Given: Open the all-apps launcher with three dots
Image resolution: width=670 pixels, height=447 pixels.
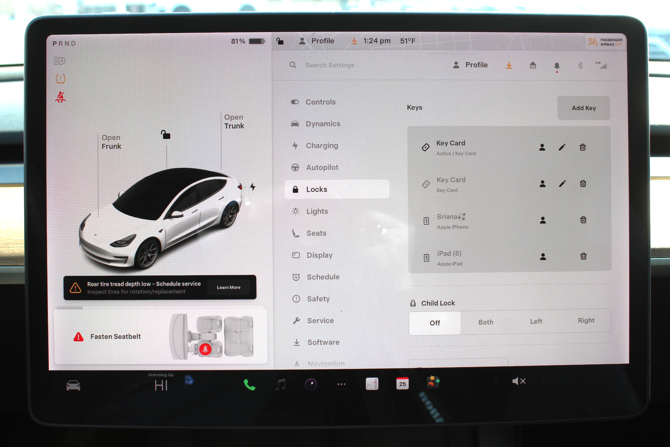Looking at the screenshot, I should tap(341, 384).
